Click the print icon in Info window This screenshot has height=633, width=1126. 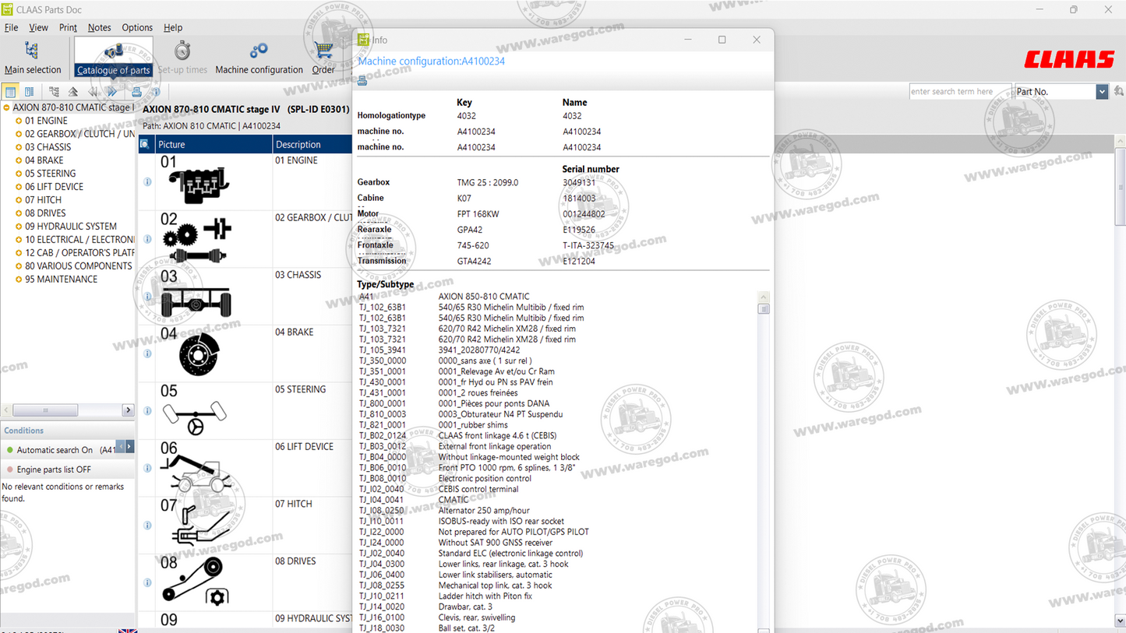362,80
